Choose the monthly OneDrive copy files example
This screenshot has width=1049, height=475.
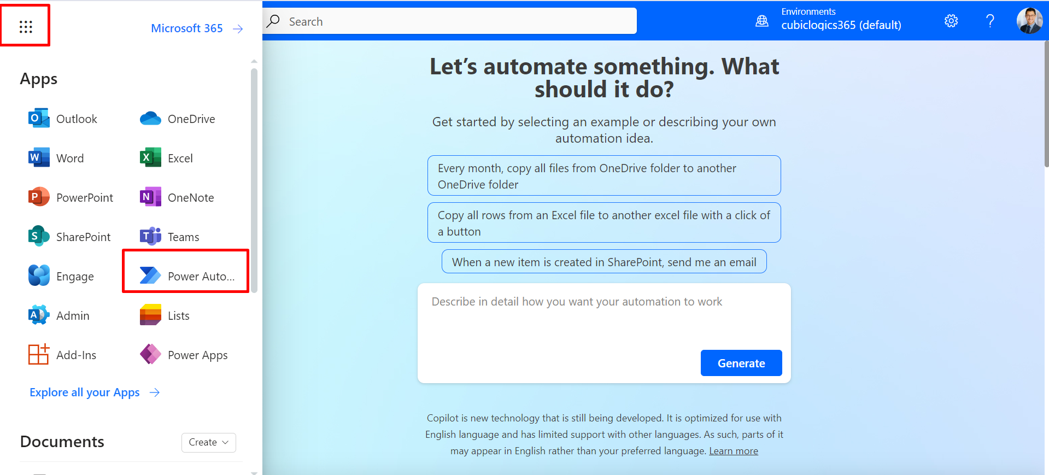pyautogui.click(x=604, y=175)
